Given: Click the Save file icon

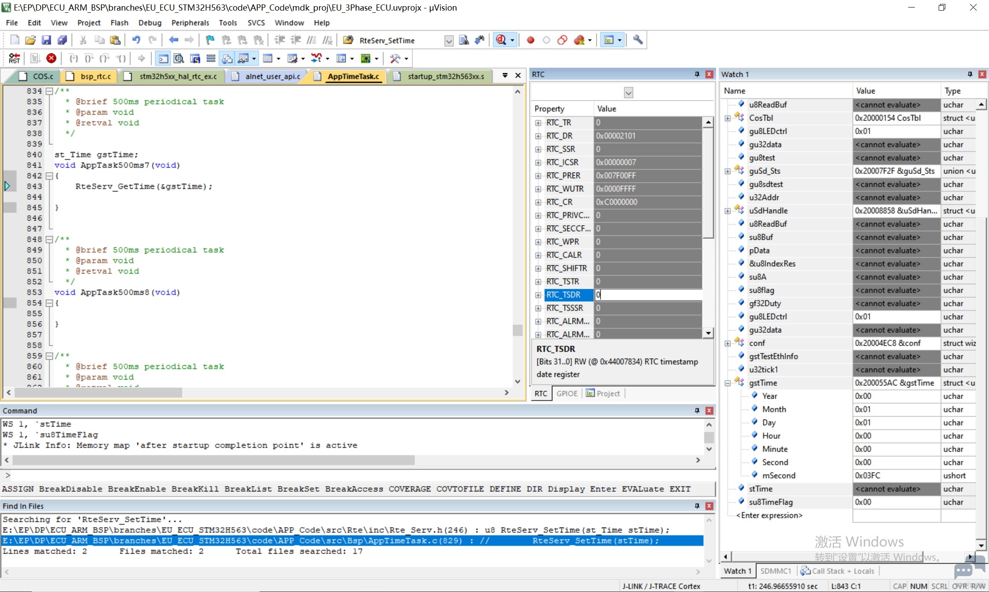Looking at the screenshot, I should pos(46,40).
